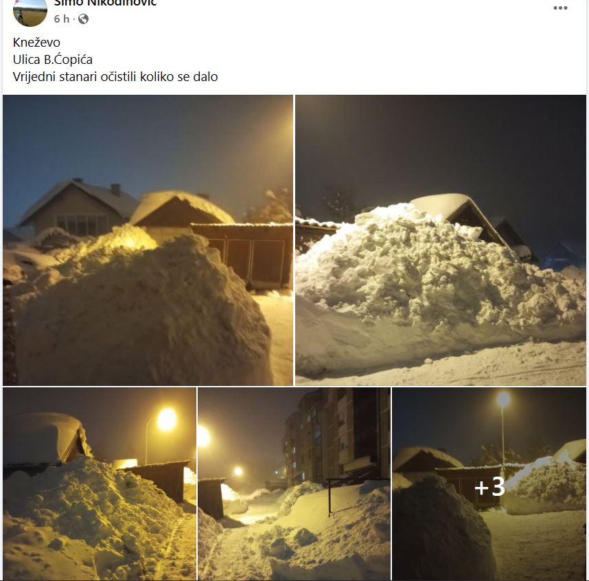Open Simo Nikodinovic's profile name link

[x=105, y=3]
